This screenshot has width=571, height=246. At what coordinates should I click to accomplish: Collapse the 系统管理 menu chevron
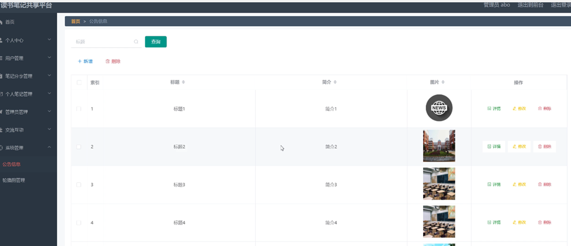pyautogui.click(x=49, y=147)
